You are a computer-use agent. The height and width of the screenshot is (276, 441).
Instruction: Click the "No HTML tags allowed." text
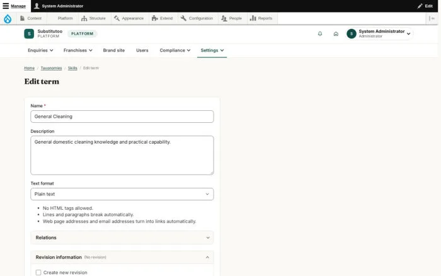pyautogui.click(x=68, y=208)
